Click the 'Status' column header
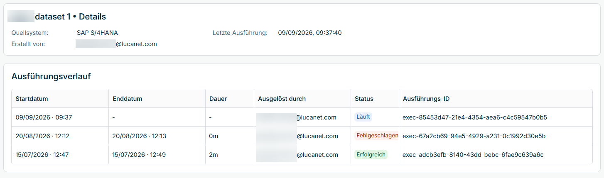Viewport: 604px width, 178px height. (x=364, y=99)
